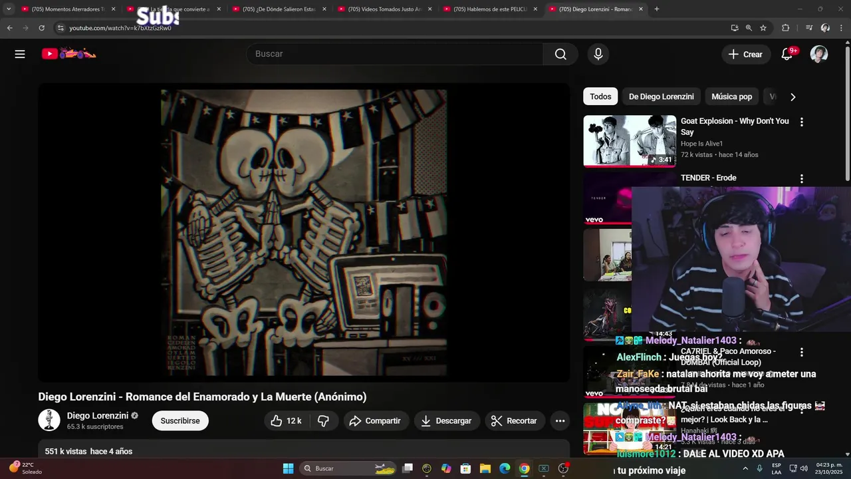The image size is (851, 479).
Task: Show hidden system tray icons
Action: (x=745, y=468)
